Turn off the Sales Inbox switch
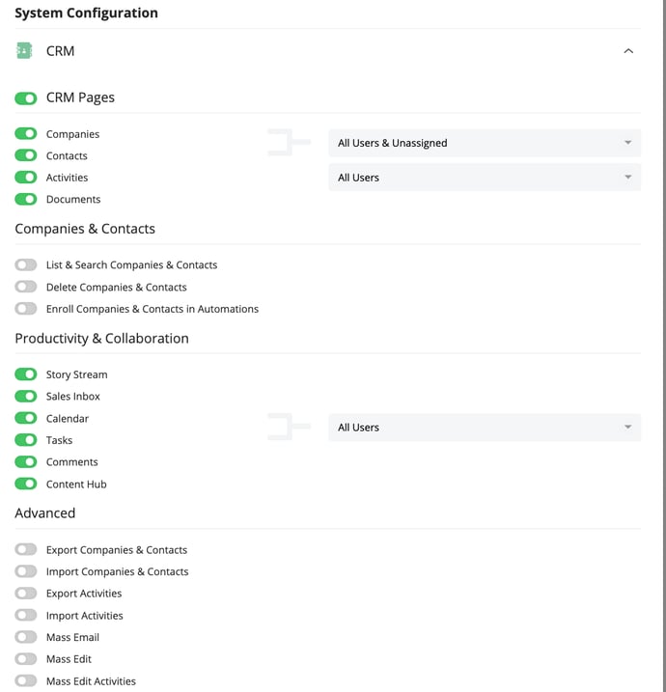Screen dimensions: 666x692 click(x=26, y=397)
